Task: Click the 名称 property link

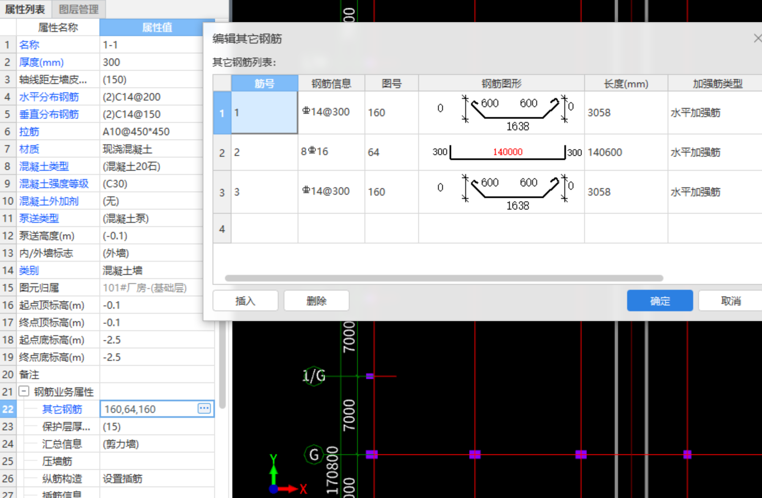Action: pyautogui.click(x=29, y=45)
